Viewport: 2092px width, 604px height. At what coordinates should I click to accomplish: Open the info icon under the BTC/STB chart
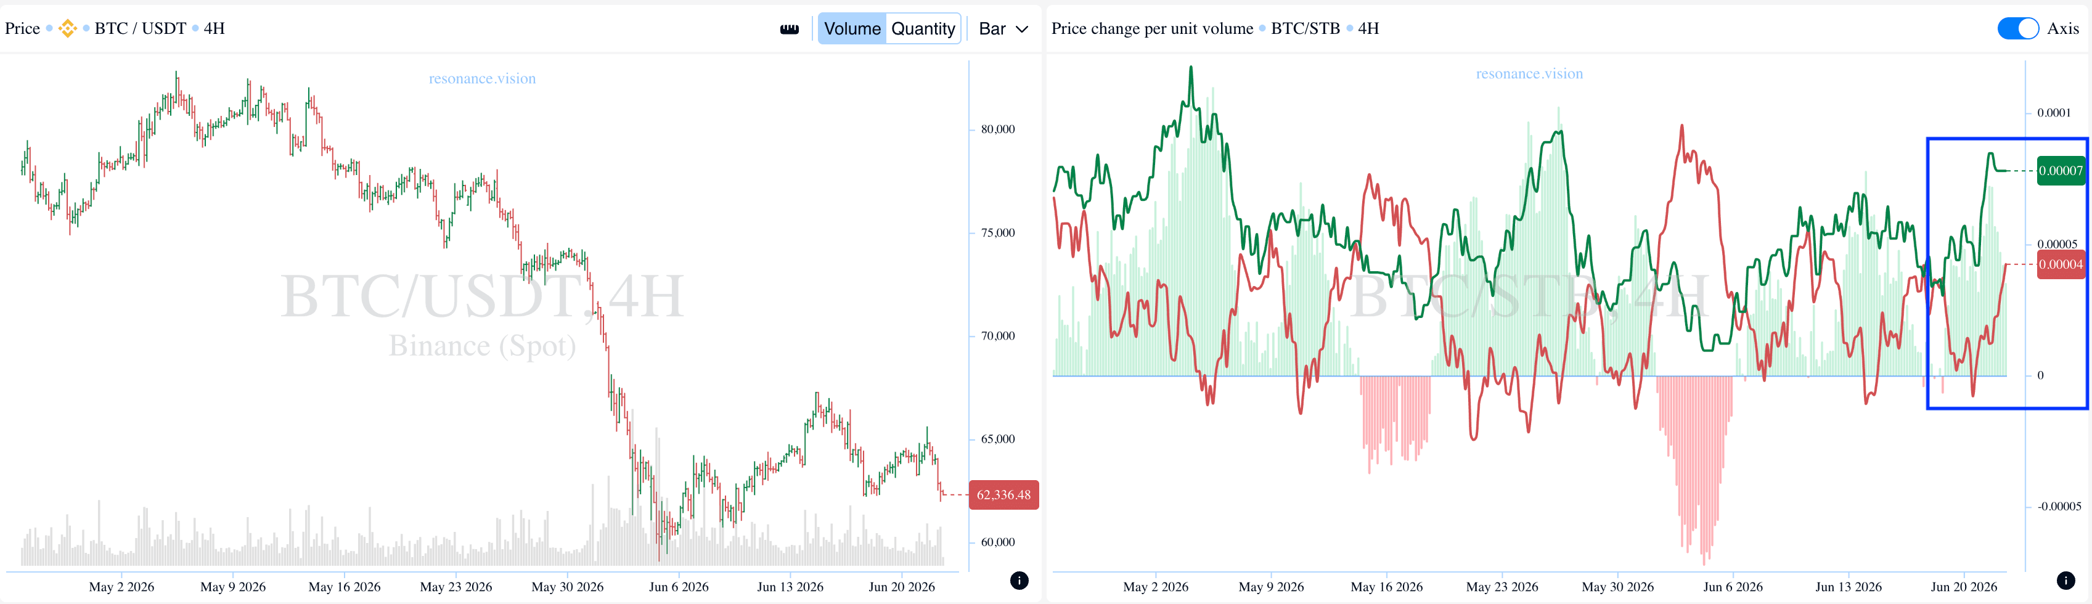(x=2066, y=581)
